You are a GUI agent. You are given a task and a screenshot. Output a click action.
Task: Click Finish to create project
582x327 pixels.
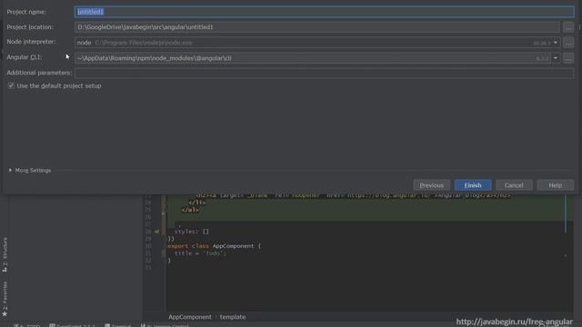click(473, 185)
